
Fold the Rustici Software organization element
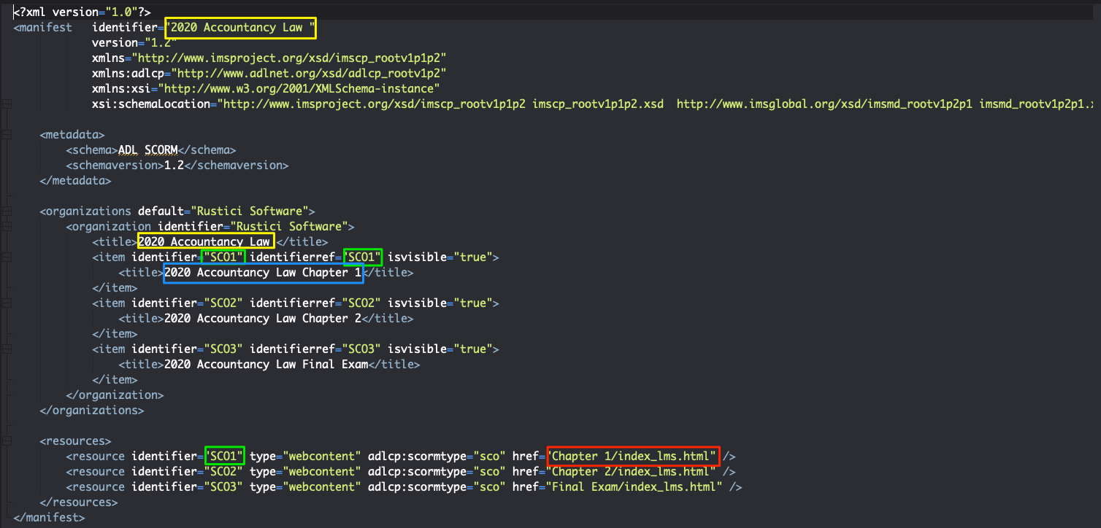7,227
